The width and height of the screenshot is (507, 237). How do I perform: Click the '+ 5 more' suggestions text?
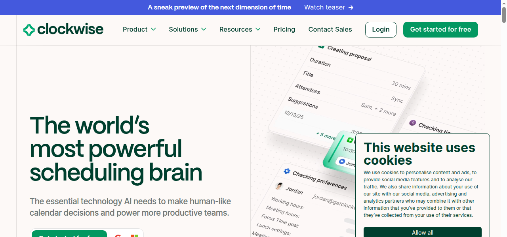(325, 135)
